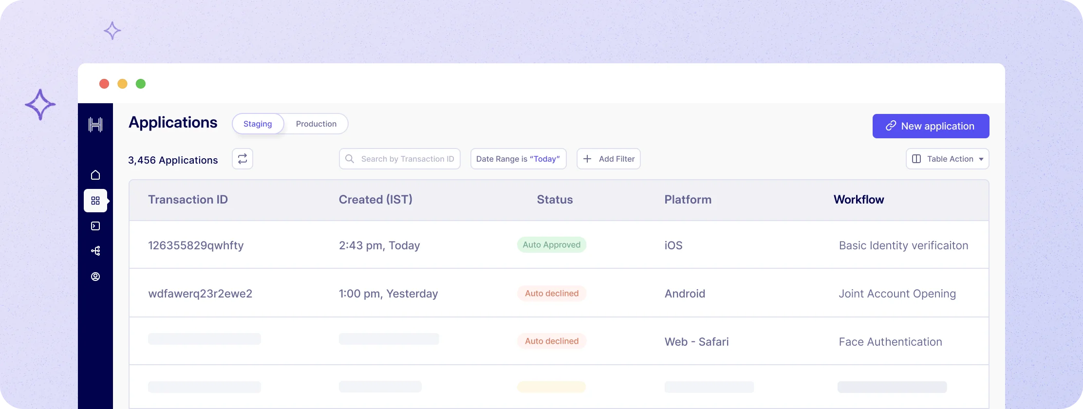The image size is (1083, 409).
Task: Open the terminal console icon in sidebar
Action: pyautogui.click(x=95, y=226)
